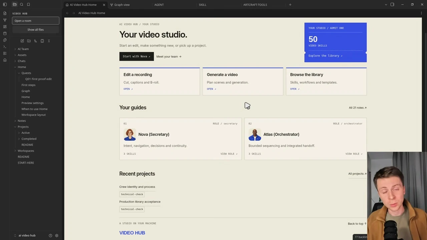Open the Edit a recording card
427x240 pixels.
point(159,82)
